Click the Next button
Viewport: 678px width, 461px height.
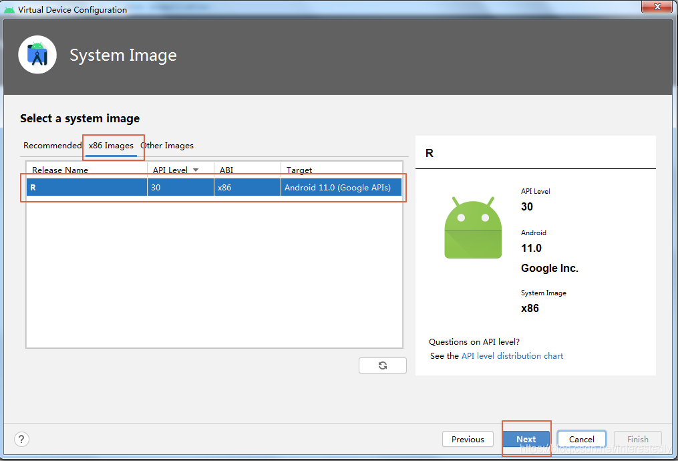click(x=526, y=439)
